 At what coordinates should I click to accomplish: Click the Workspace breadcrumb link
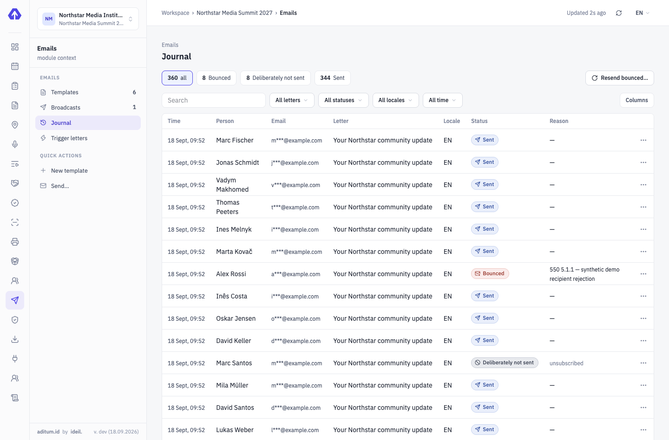[x=175, y=13]
